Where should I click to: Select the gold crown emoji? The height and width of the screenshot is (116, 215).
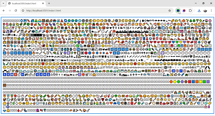coord(126,38)
